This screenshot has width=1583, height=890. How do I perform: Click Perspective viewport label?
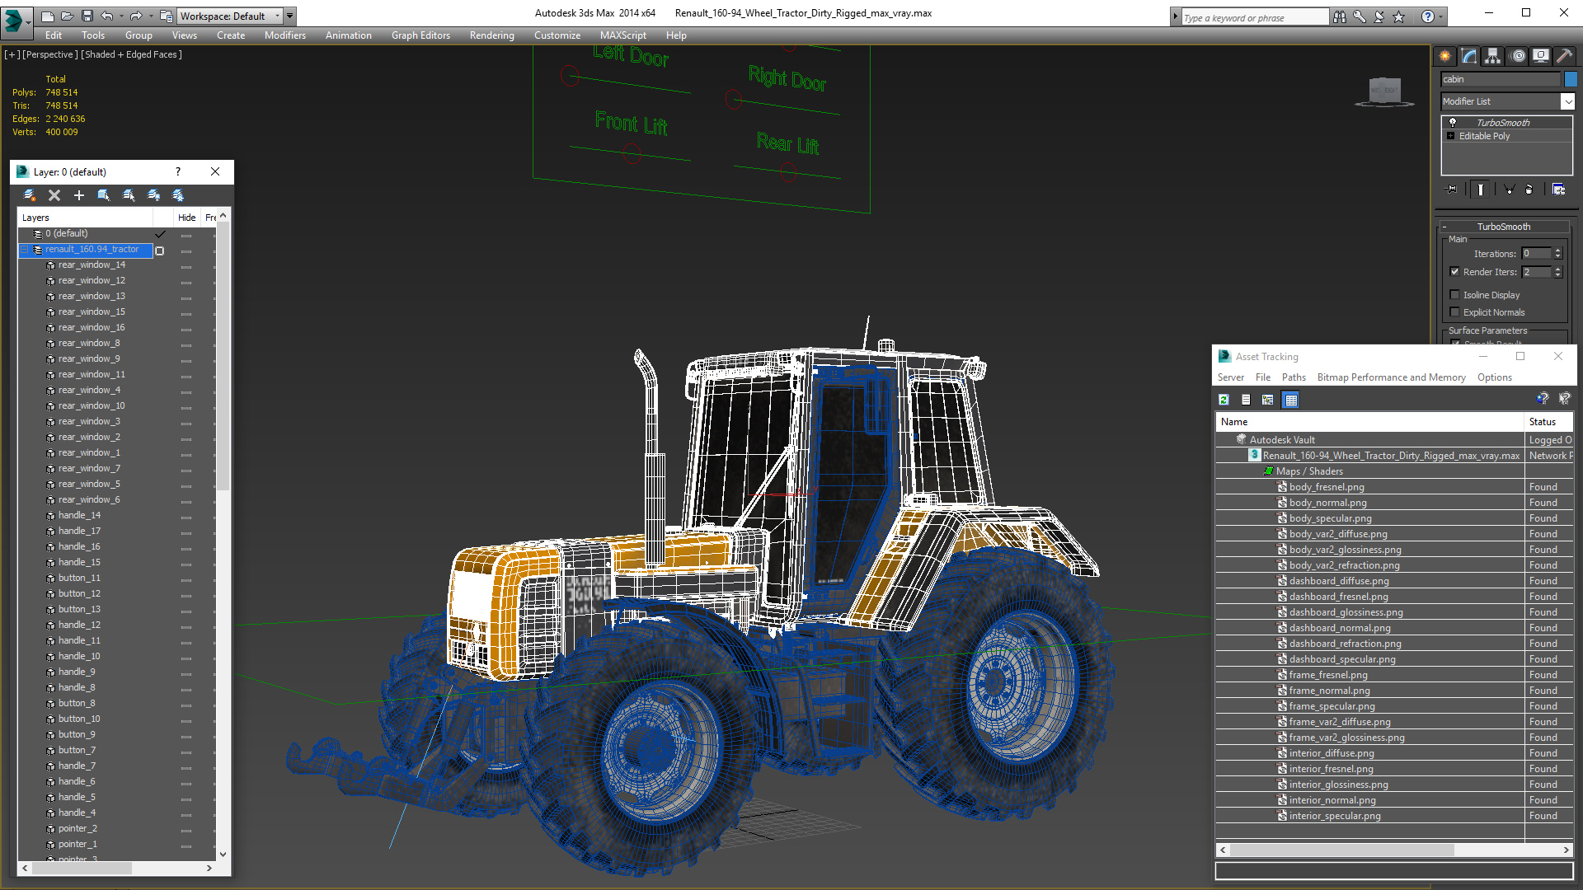click(49, 54)
